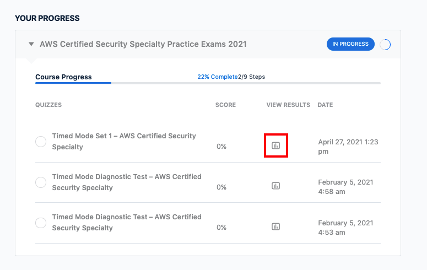Click the In Progress status badge
Viewport: 427px width, 270px height.
click(x=350, y=44)
